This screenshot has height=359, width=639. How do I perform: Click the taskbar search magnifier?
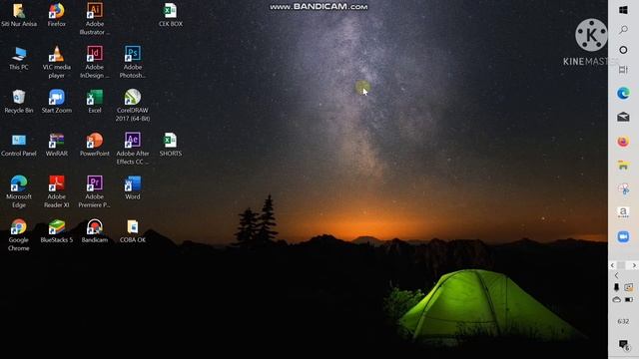pyautogui.click(x=623, y=30)
